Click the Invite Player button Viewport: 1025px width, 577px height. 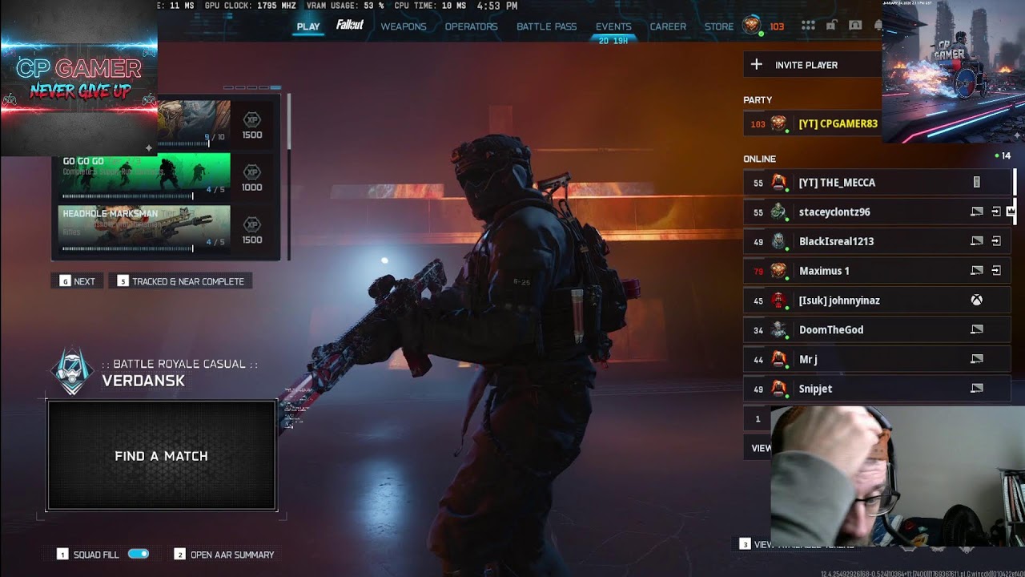pyautogui.click(x=812, y=65)
